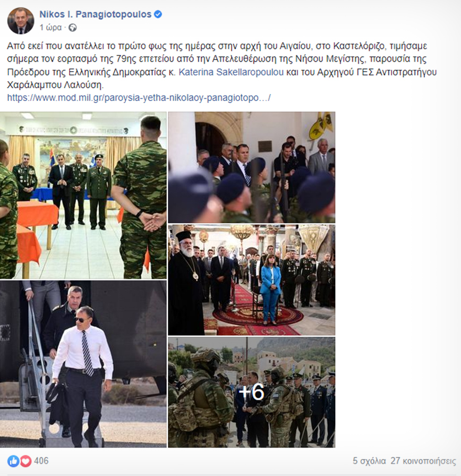Click the Καστελόριζο post text paragraph
Viewport: 461px width, 476px height.
pyautogui.click(x=222, y=65)
